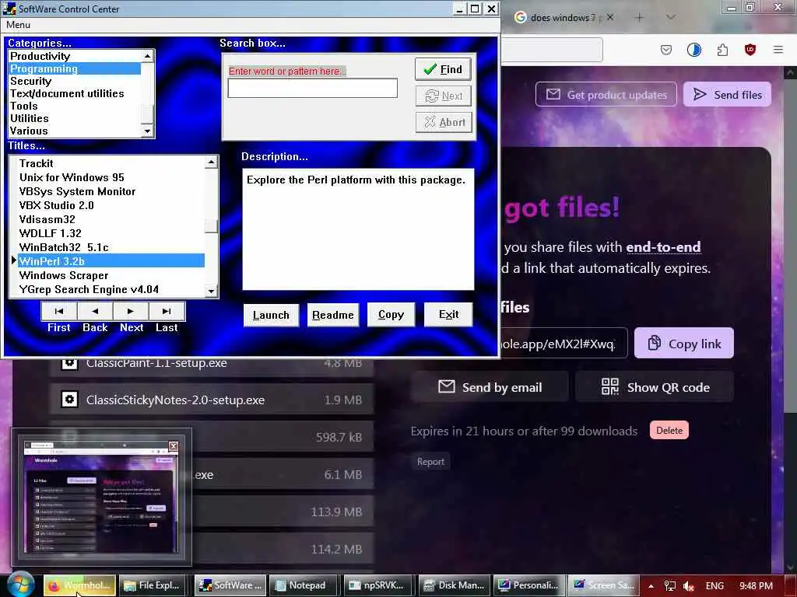
Task: Select the Various category
Action: (74, 131)
